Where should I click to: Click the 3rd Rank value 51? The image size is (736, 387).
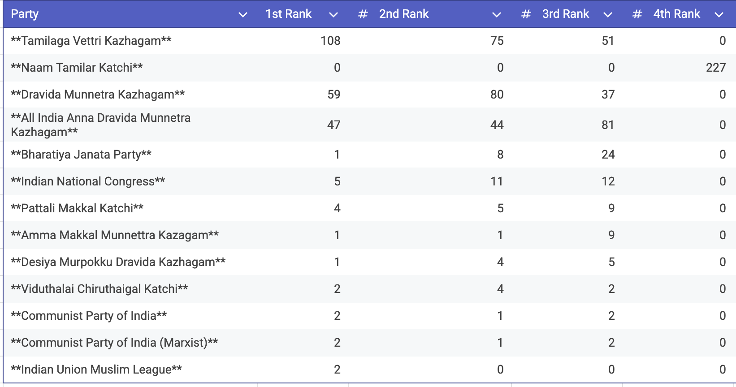pyautogui.click(x=608, y=41)
